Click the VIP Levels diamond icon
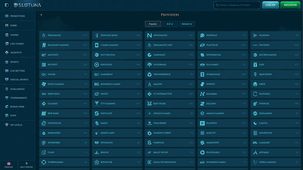303x170 pixels. point(7,125)
